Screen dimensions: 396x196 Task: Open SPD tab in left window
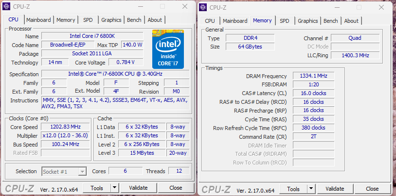click(88, 20)
